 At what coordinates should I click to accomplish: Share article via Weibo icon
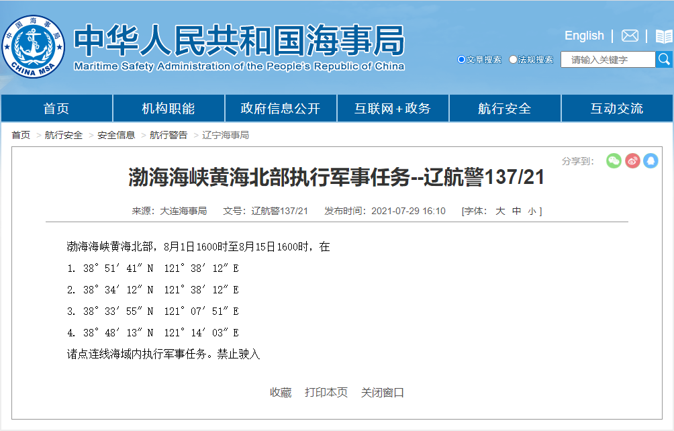point(632,160)
